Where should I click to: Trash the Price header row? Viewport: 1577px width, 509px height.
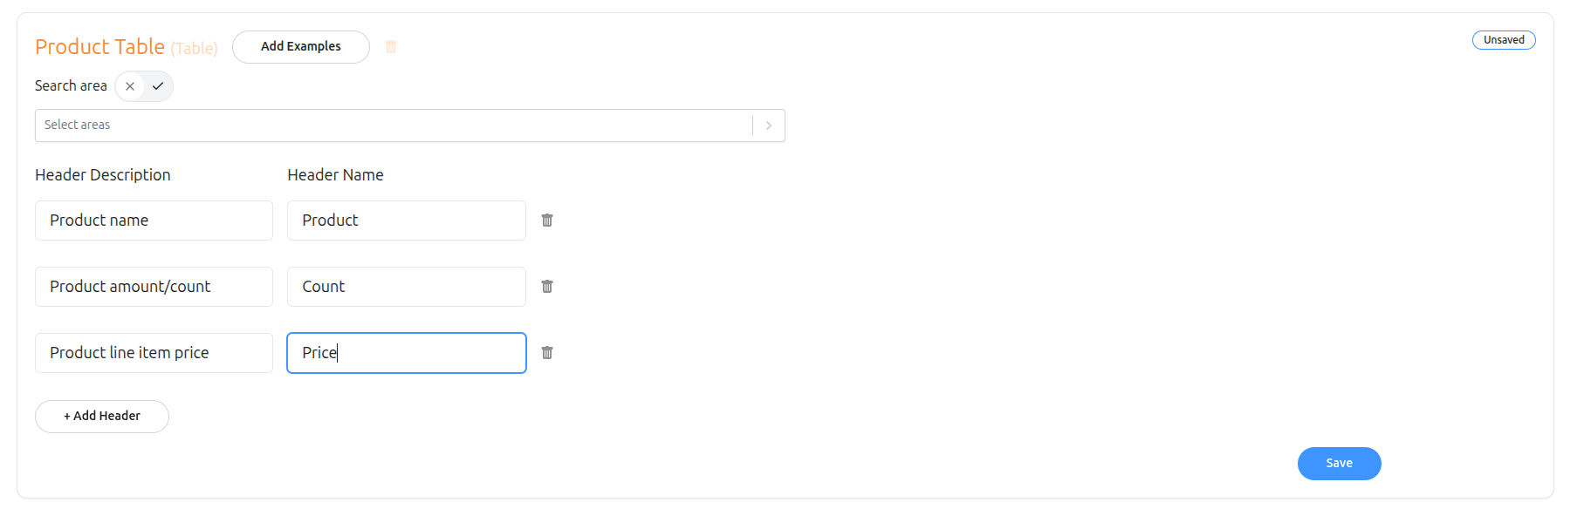547,353
